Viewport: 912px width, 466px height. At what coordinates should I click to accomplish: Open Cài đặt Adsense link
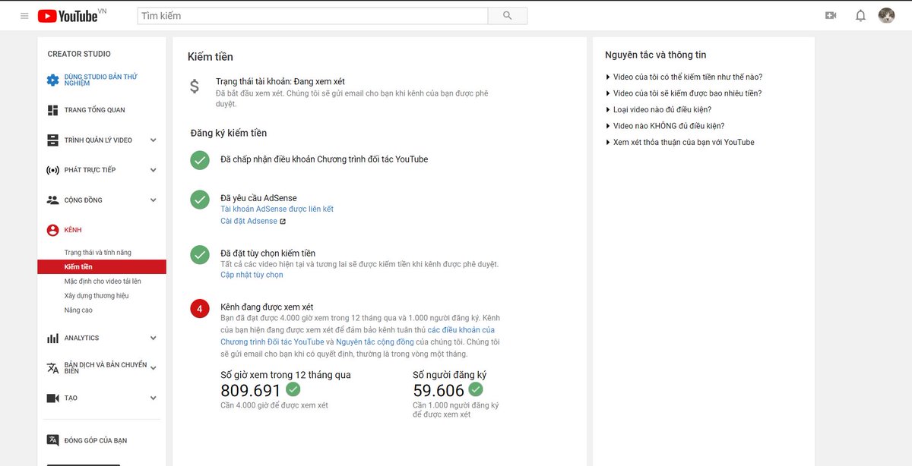(x=249, y=222)
